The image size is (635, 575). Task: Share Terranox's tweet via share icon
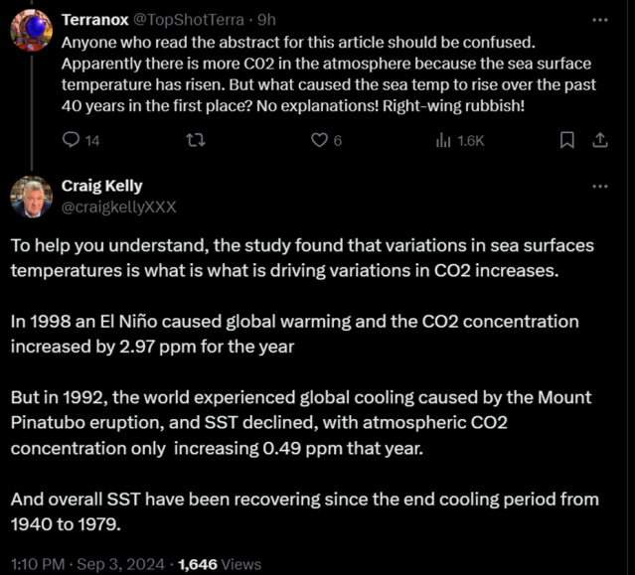[599, 141]
